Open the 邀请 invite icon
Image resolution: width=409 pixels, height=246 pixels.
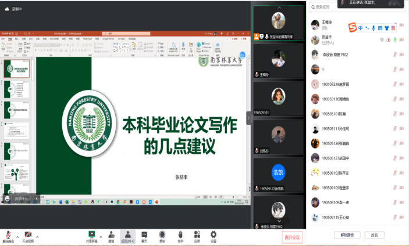[111, 234]
